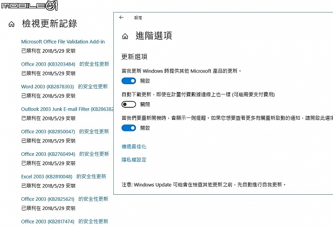Image resolution: width=333 pixels, height=228 pixels.
Task: Click the 更新選項 section heading
Action: tap(134, 57)
